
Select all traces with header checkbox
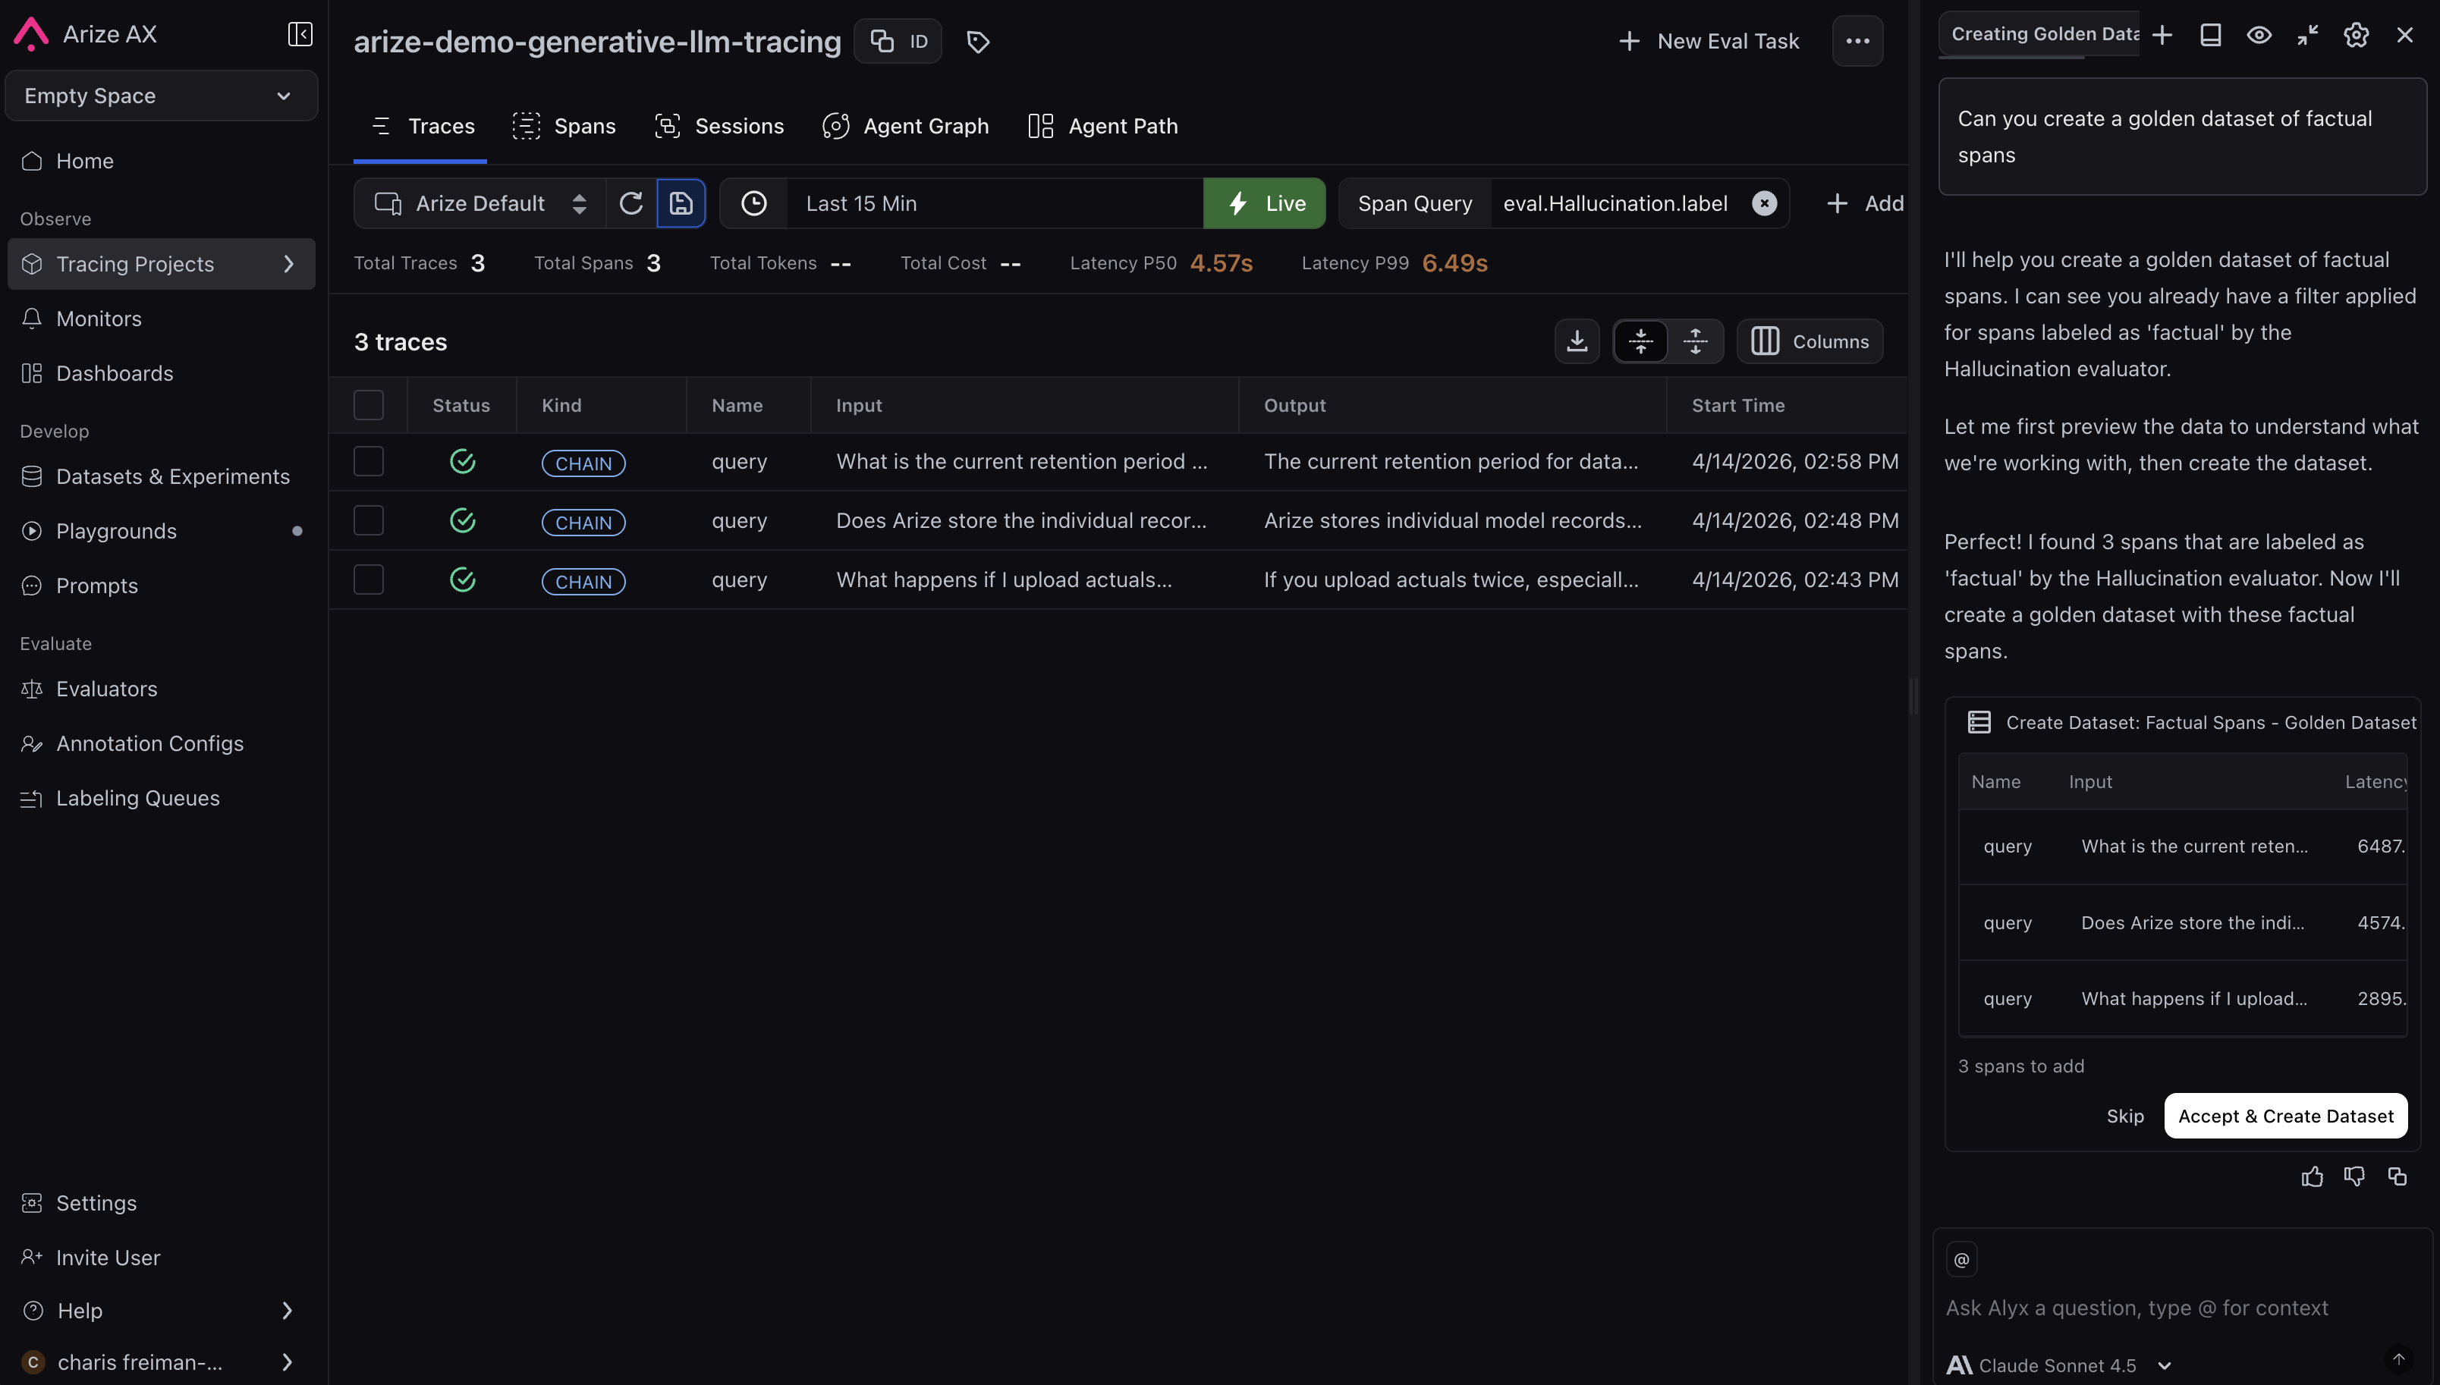coord(368,405)
